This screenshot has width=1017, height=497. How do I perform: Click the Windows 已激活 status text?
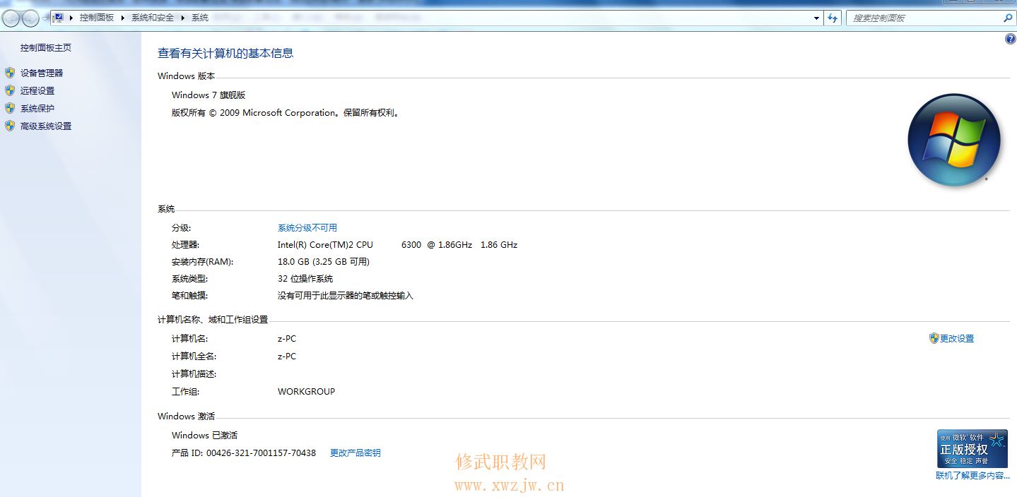pyautogui.click(x=204, y=436)
